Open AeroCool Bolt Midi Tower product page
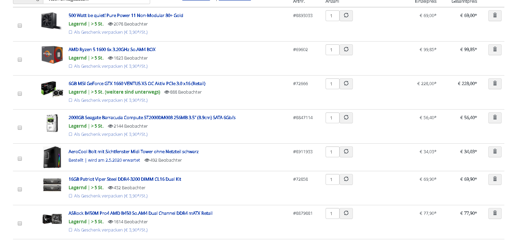517x241 pixels. pyautogui.click(x=133, y=152)
